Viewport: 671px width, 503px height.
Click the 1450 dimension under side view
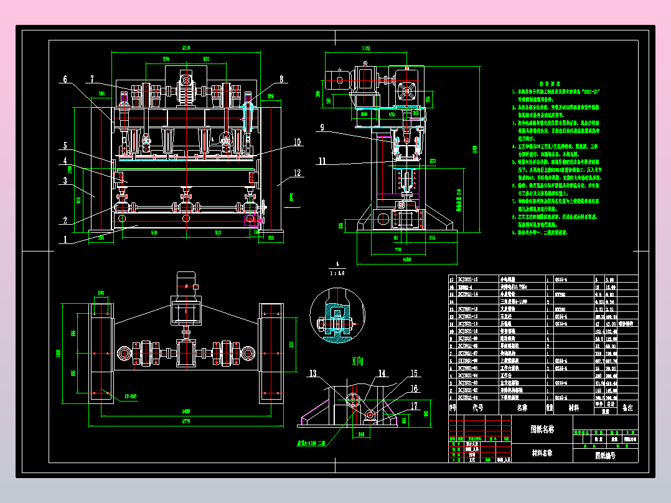click(x=407, y=260)
